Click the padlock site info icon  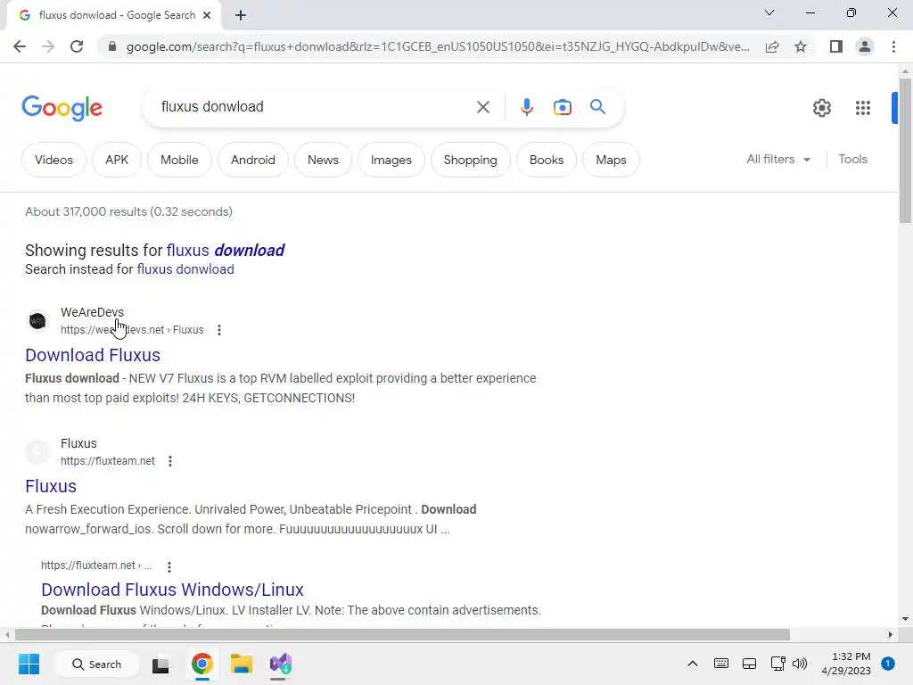[112, 46]
